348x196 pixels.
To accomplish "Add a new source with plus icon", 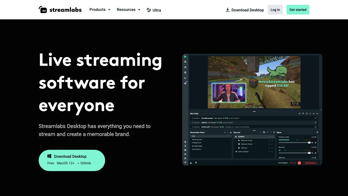I will (268, 132).
